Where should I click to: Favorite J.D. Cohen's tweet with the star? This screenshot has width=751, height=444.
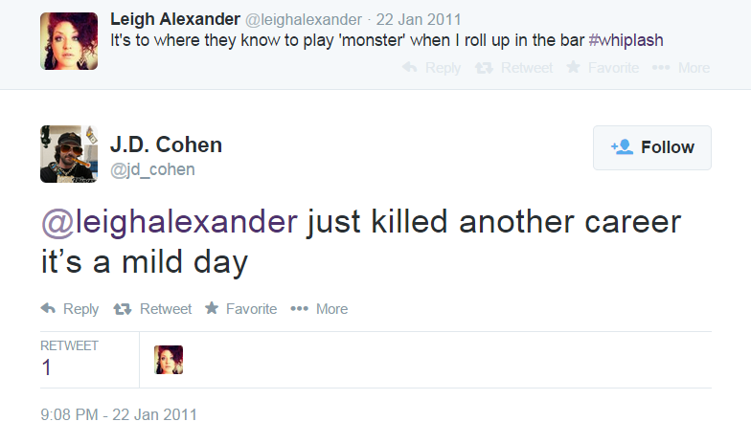[212, 308]
